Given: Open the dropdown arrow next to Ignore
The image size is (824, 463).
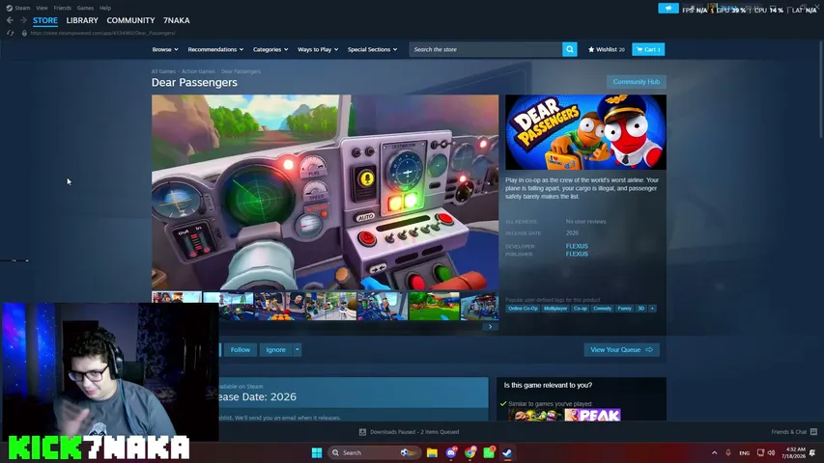Looking at the screenshot, I should (x=297, y=349).
